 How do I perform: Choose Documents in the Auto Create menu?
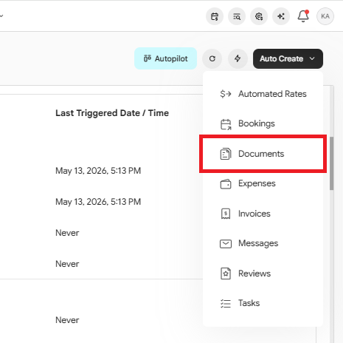coord(263,154)
